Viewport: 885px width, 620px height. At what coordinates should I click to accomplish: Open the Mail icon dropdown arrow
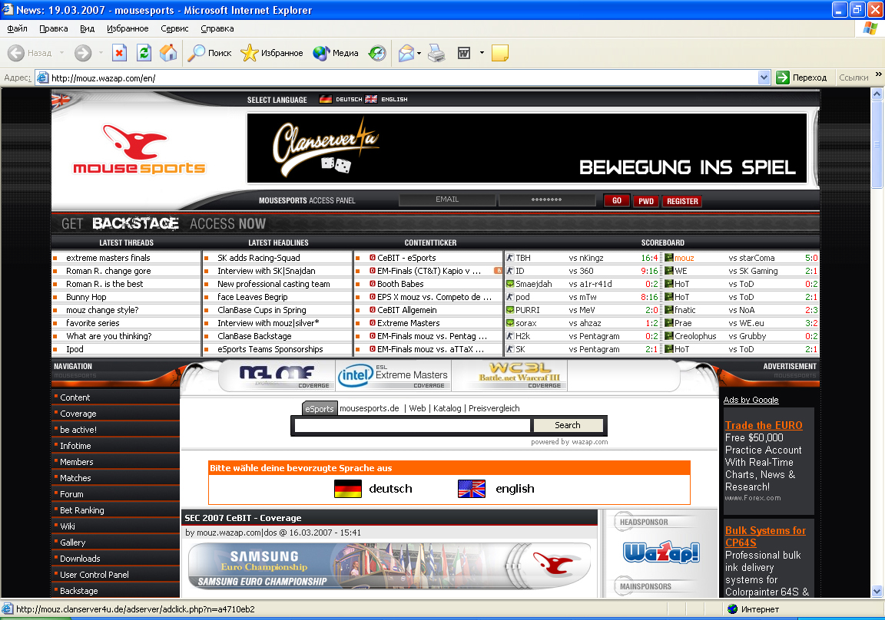(x=419, y=54)
